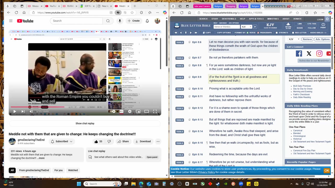335x188 pixels.
Task: Like the video with thumbs up
Action: pos(98,142)
